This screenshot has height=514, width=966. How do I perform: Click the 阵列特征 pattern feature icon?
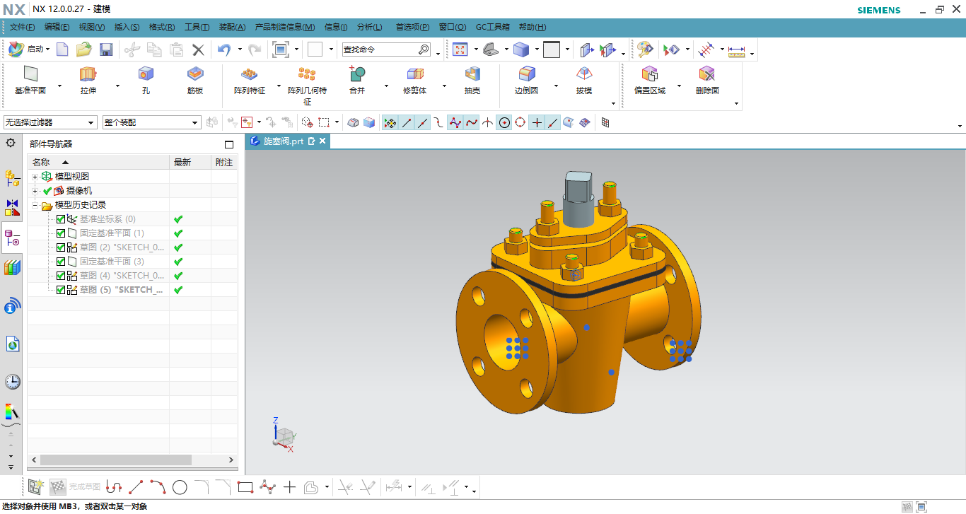coord(249,74)
